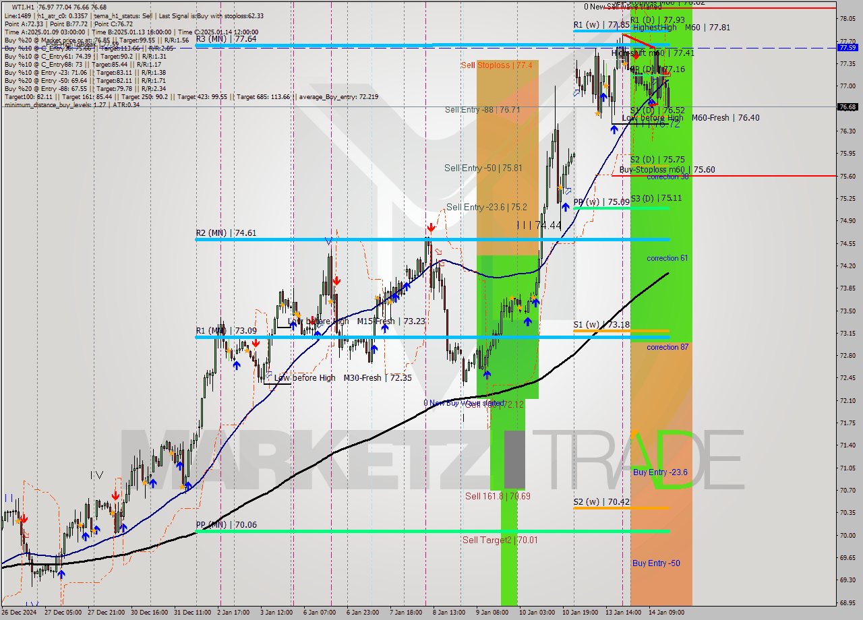Click the M15-Fresh | 73.23 label
The image size is (863, 620).
point(391,321)
